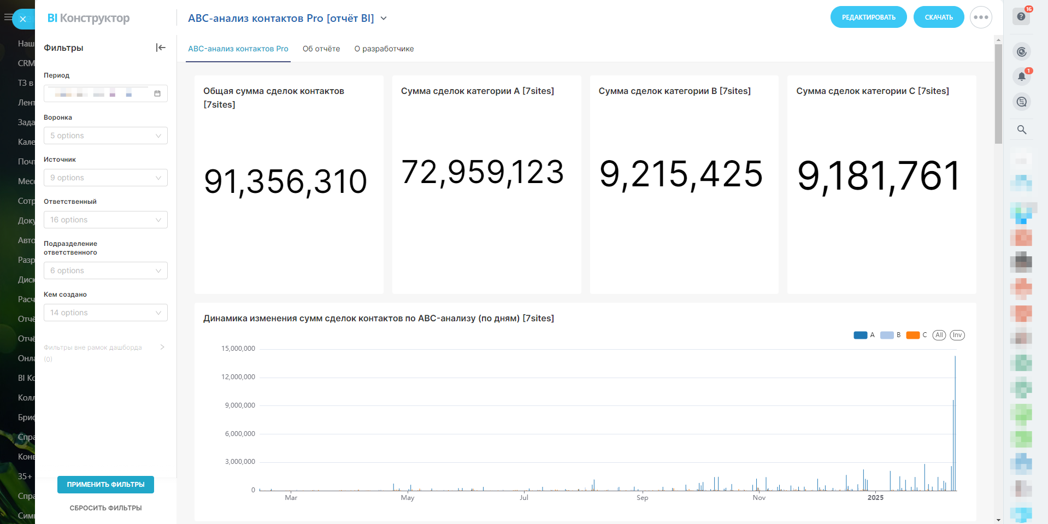Click the light blue B legend swatch
The height and width of the screenshot is (524, 1048).
[887, 335]
